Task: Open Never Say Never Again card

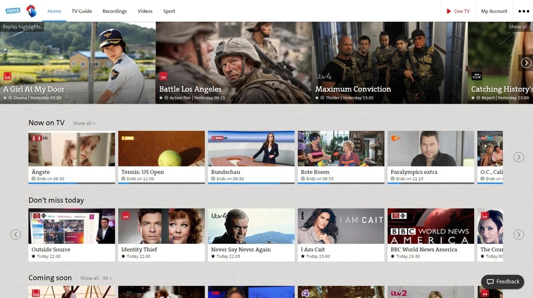Action: pyautogui.click(x=251, y=235)
